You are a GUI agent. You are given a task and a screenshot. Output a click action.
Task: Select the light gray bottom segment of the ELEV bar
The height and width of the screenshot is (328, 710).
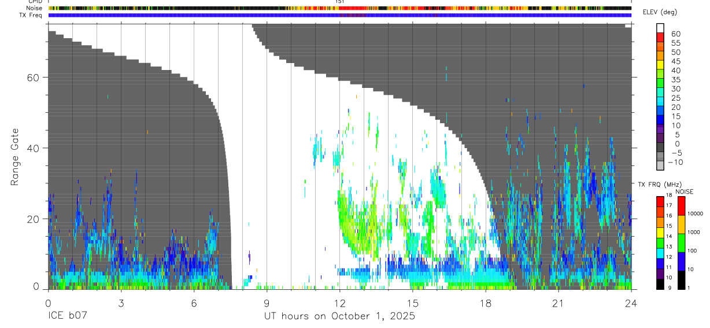(x=660, y=166)
